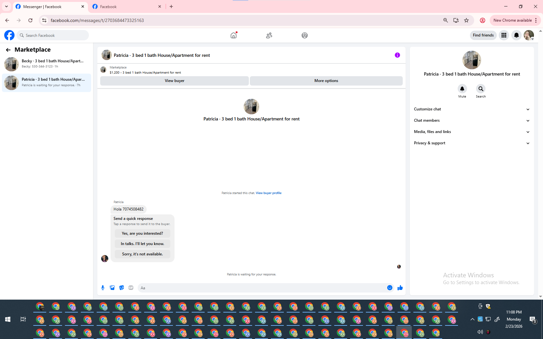Click the install app icon in address bar
This screenshot has width=543, height=339.
tap(456, 20)
